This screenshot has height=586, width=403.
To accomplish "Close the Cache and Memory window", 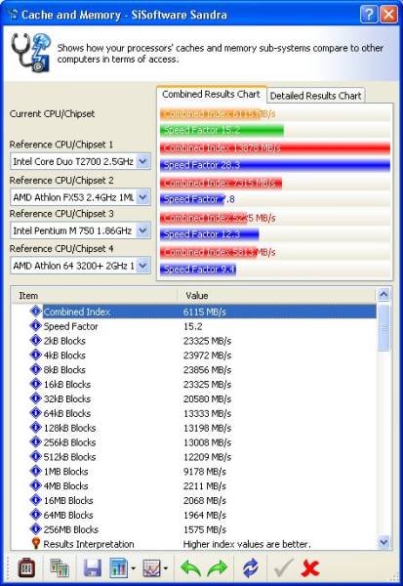I will pyautogui.click(x=388, y=15).
